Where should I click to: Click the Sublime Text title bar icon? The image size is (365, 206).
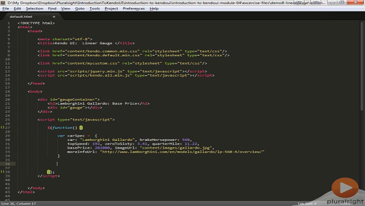pyautogui.click(x=3, y=3)
